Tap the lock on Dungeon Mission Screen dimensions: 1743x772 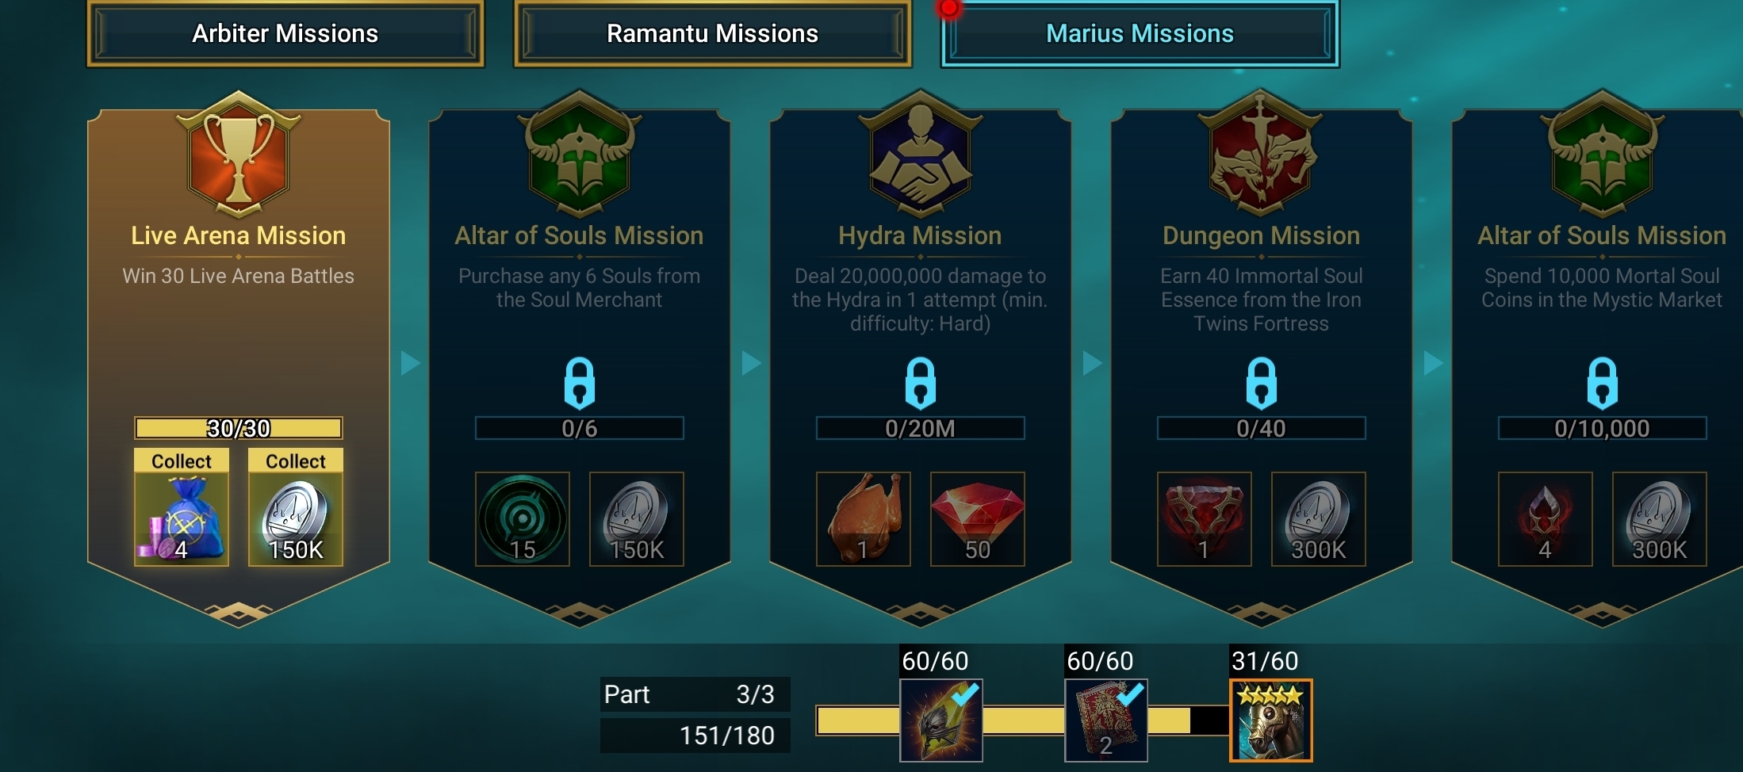(x=1262, y=383)
